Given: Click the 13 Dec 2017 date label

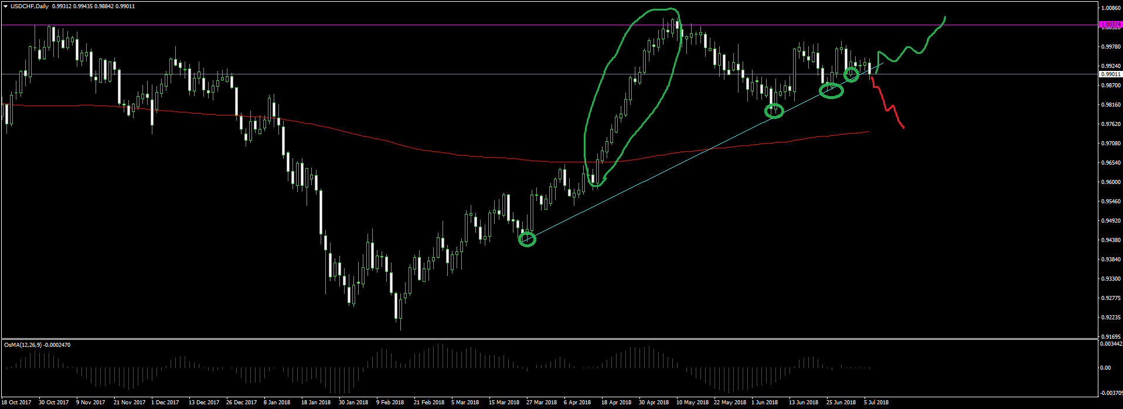Looking at the screenshot, I should point(204,403).
